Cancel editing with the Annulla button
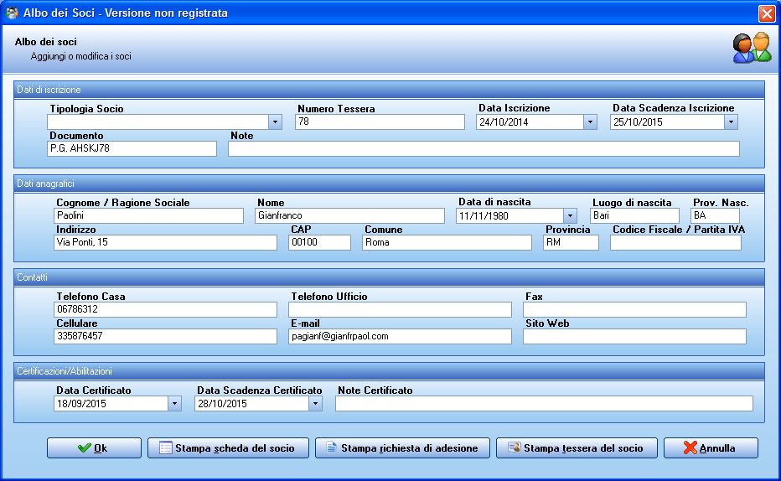The height and width of the screenshot is (481, 781). point(710,448)
